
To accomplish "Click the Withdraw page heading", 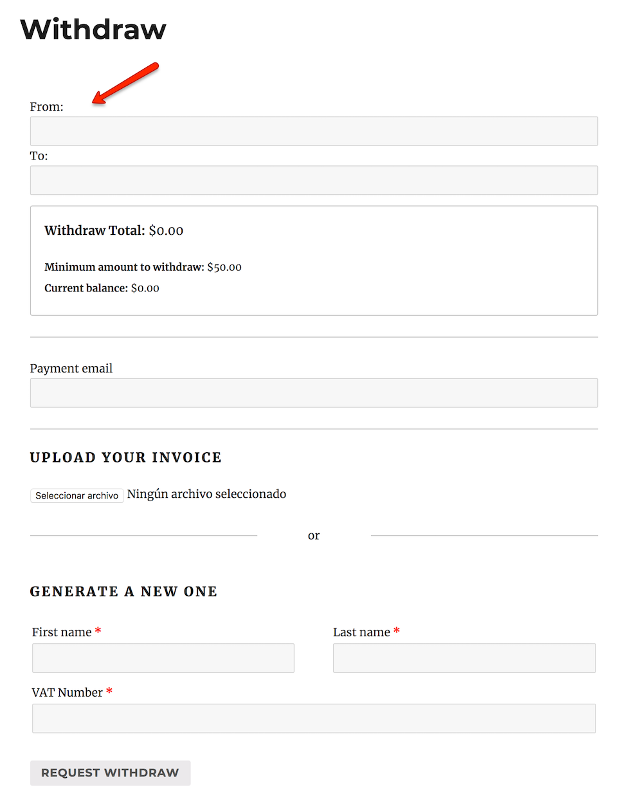I will [x=93, y=29].
